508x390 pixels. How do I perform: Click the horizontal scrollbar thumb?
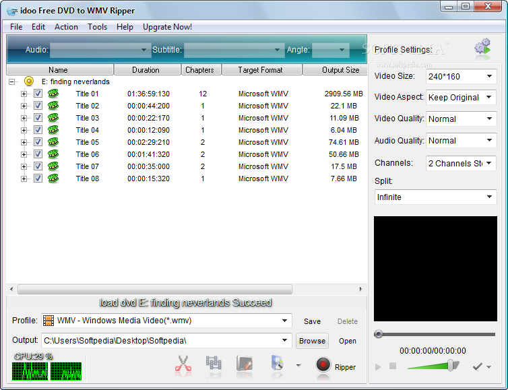(155, 289)
